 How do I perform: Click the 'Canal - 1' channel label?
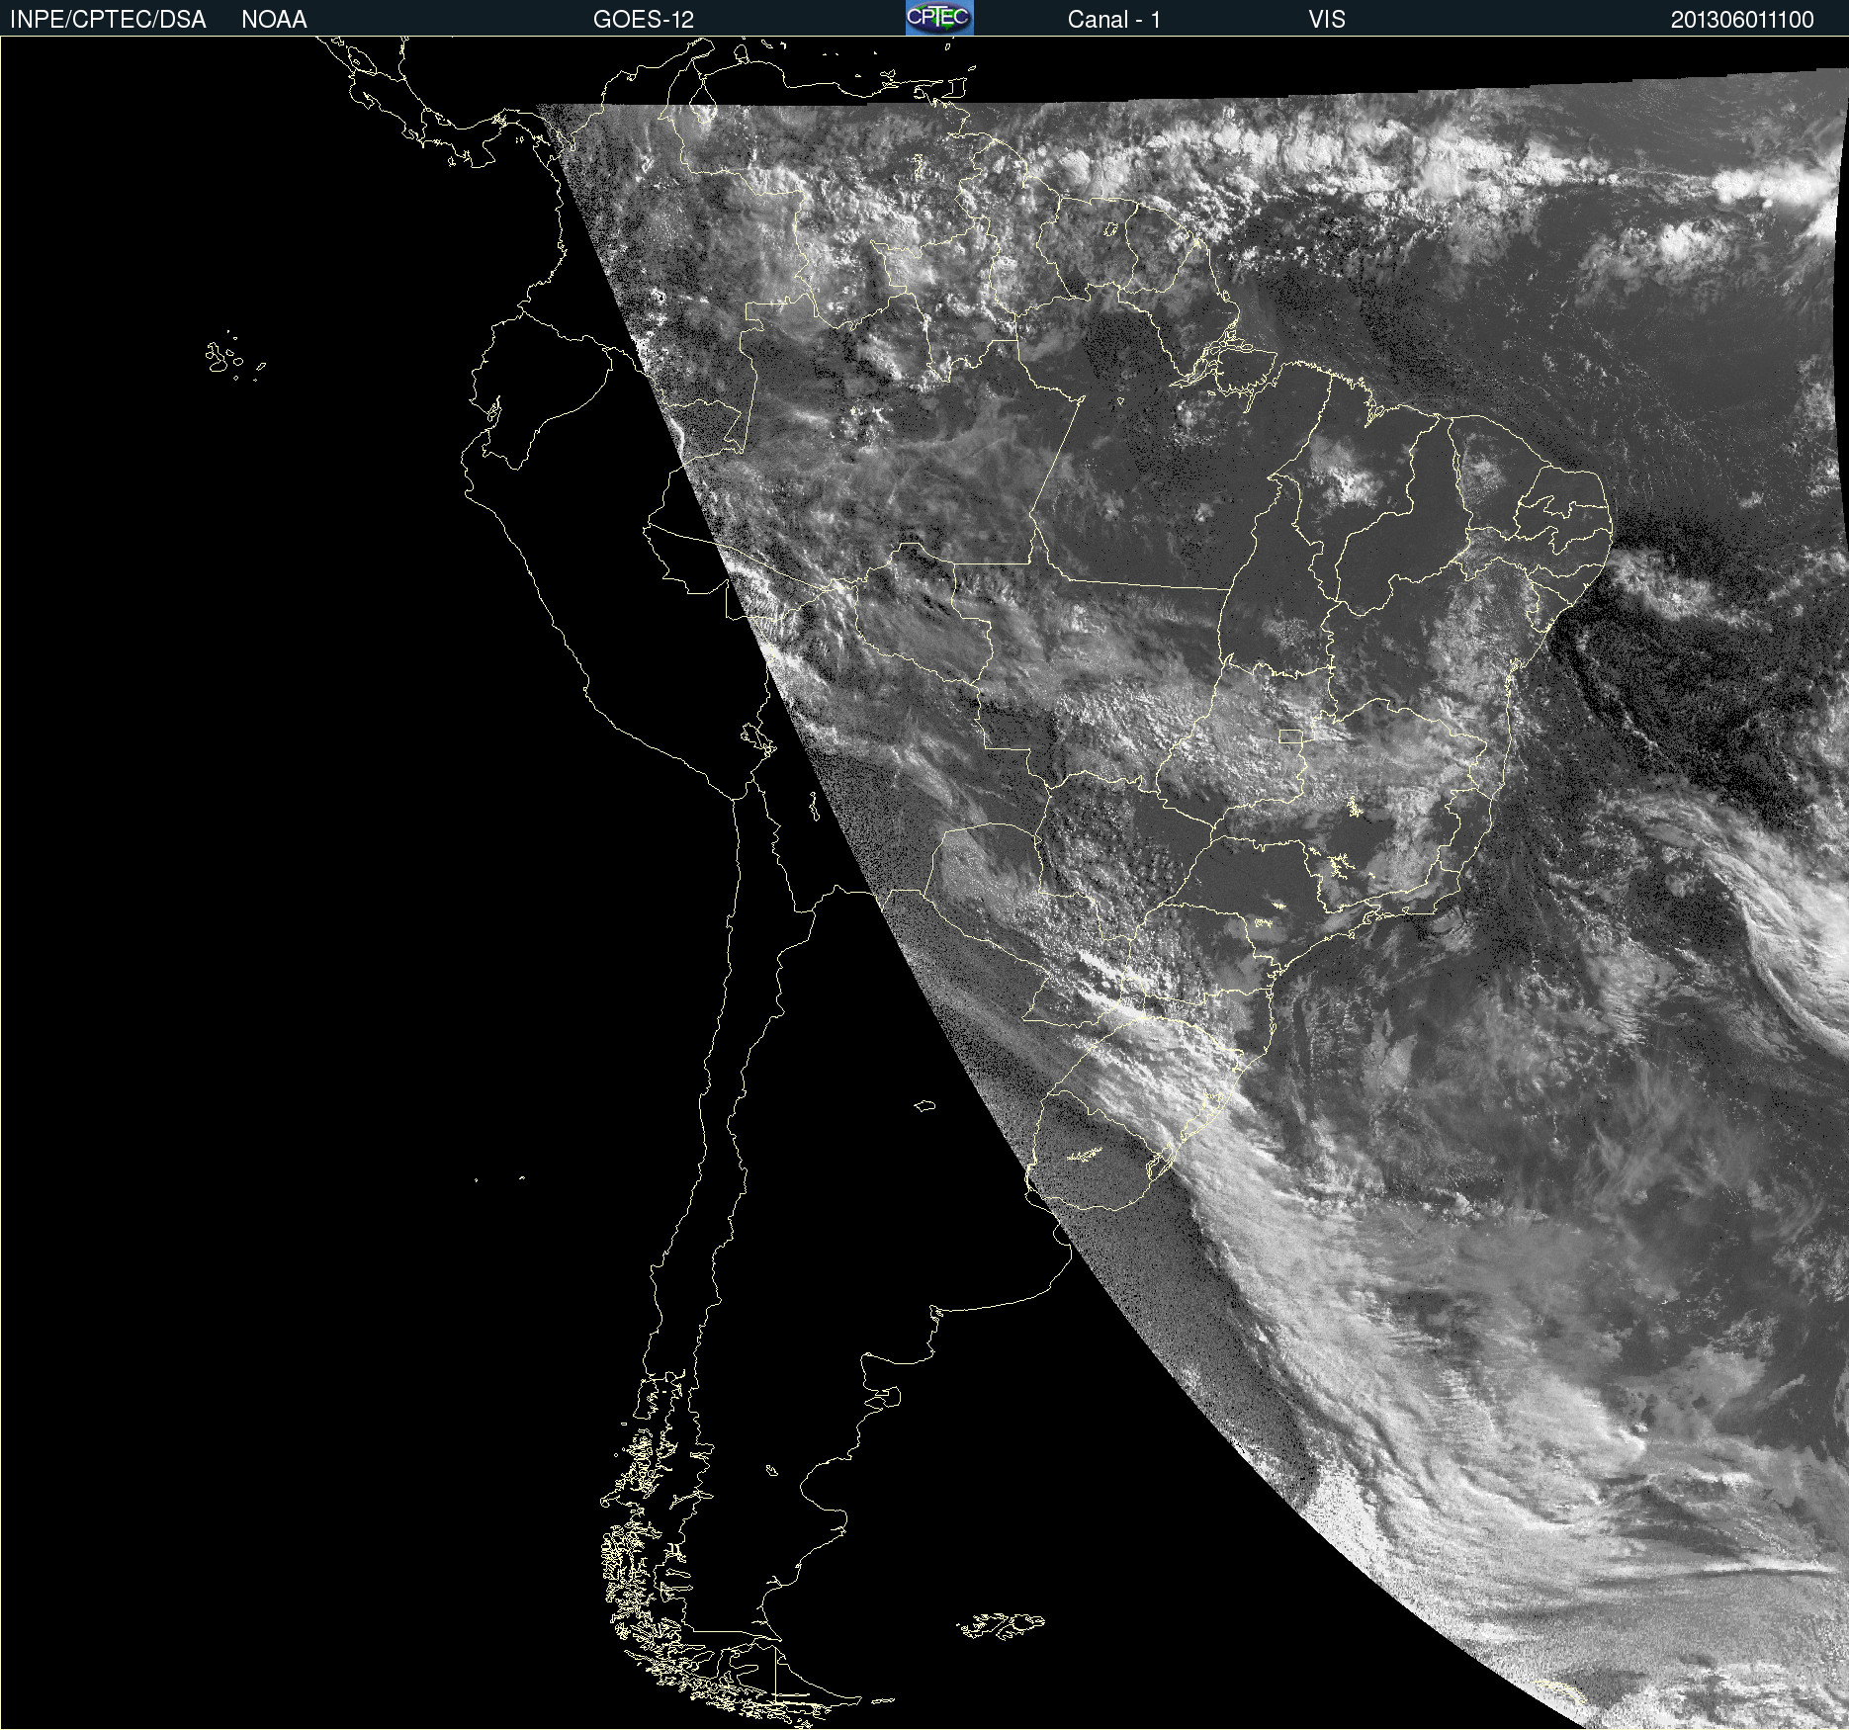point(1114,20)
